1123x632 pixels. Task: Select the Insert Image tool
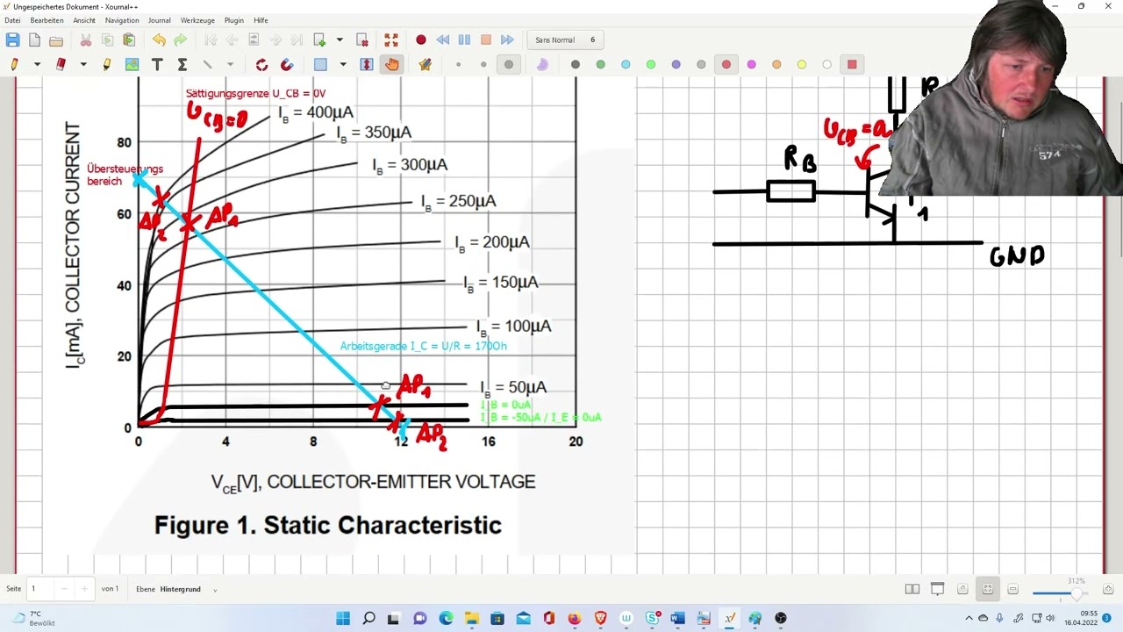point(132,64)
